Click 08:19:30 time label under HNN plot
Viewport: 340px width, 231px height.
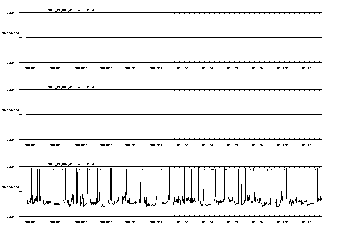click(57, 145)
